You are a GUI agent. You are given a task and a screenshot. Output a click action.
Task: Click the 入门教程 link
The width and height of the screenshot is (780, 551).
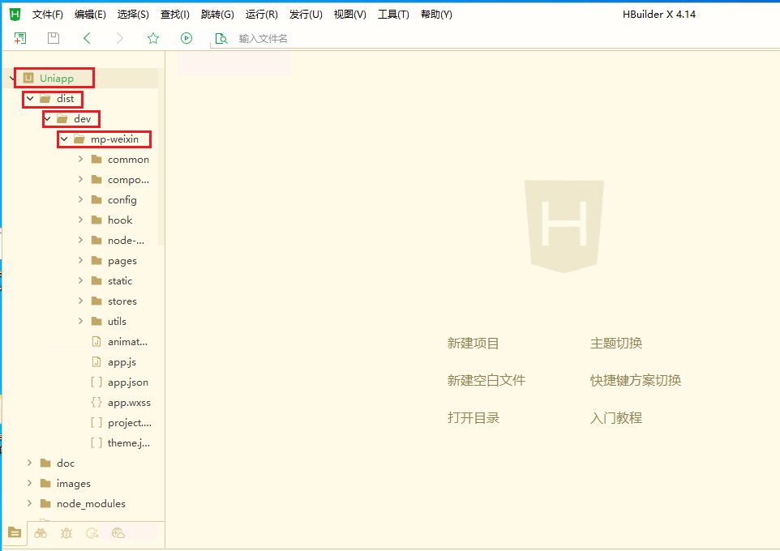[616, 418]
